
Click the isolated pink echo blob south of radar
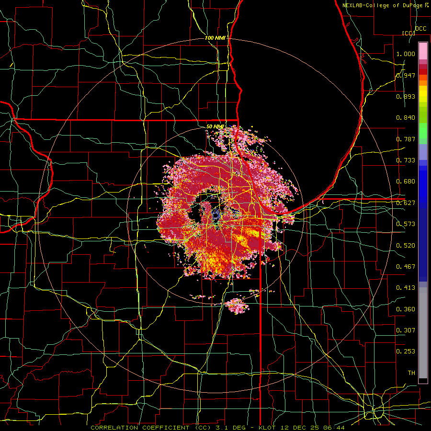tap(237, 306)
